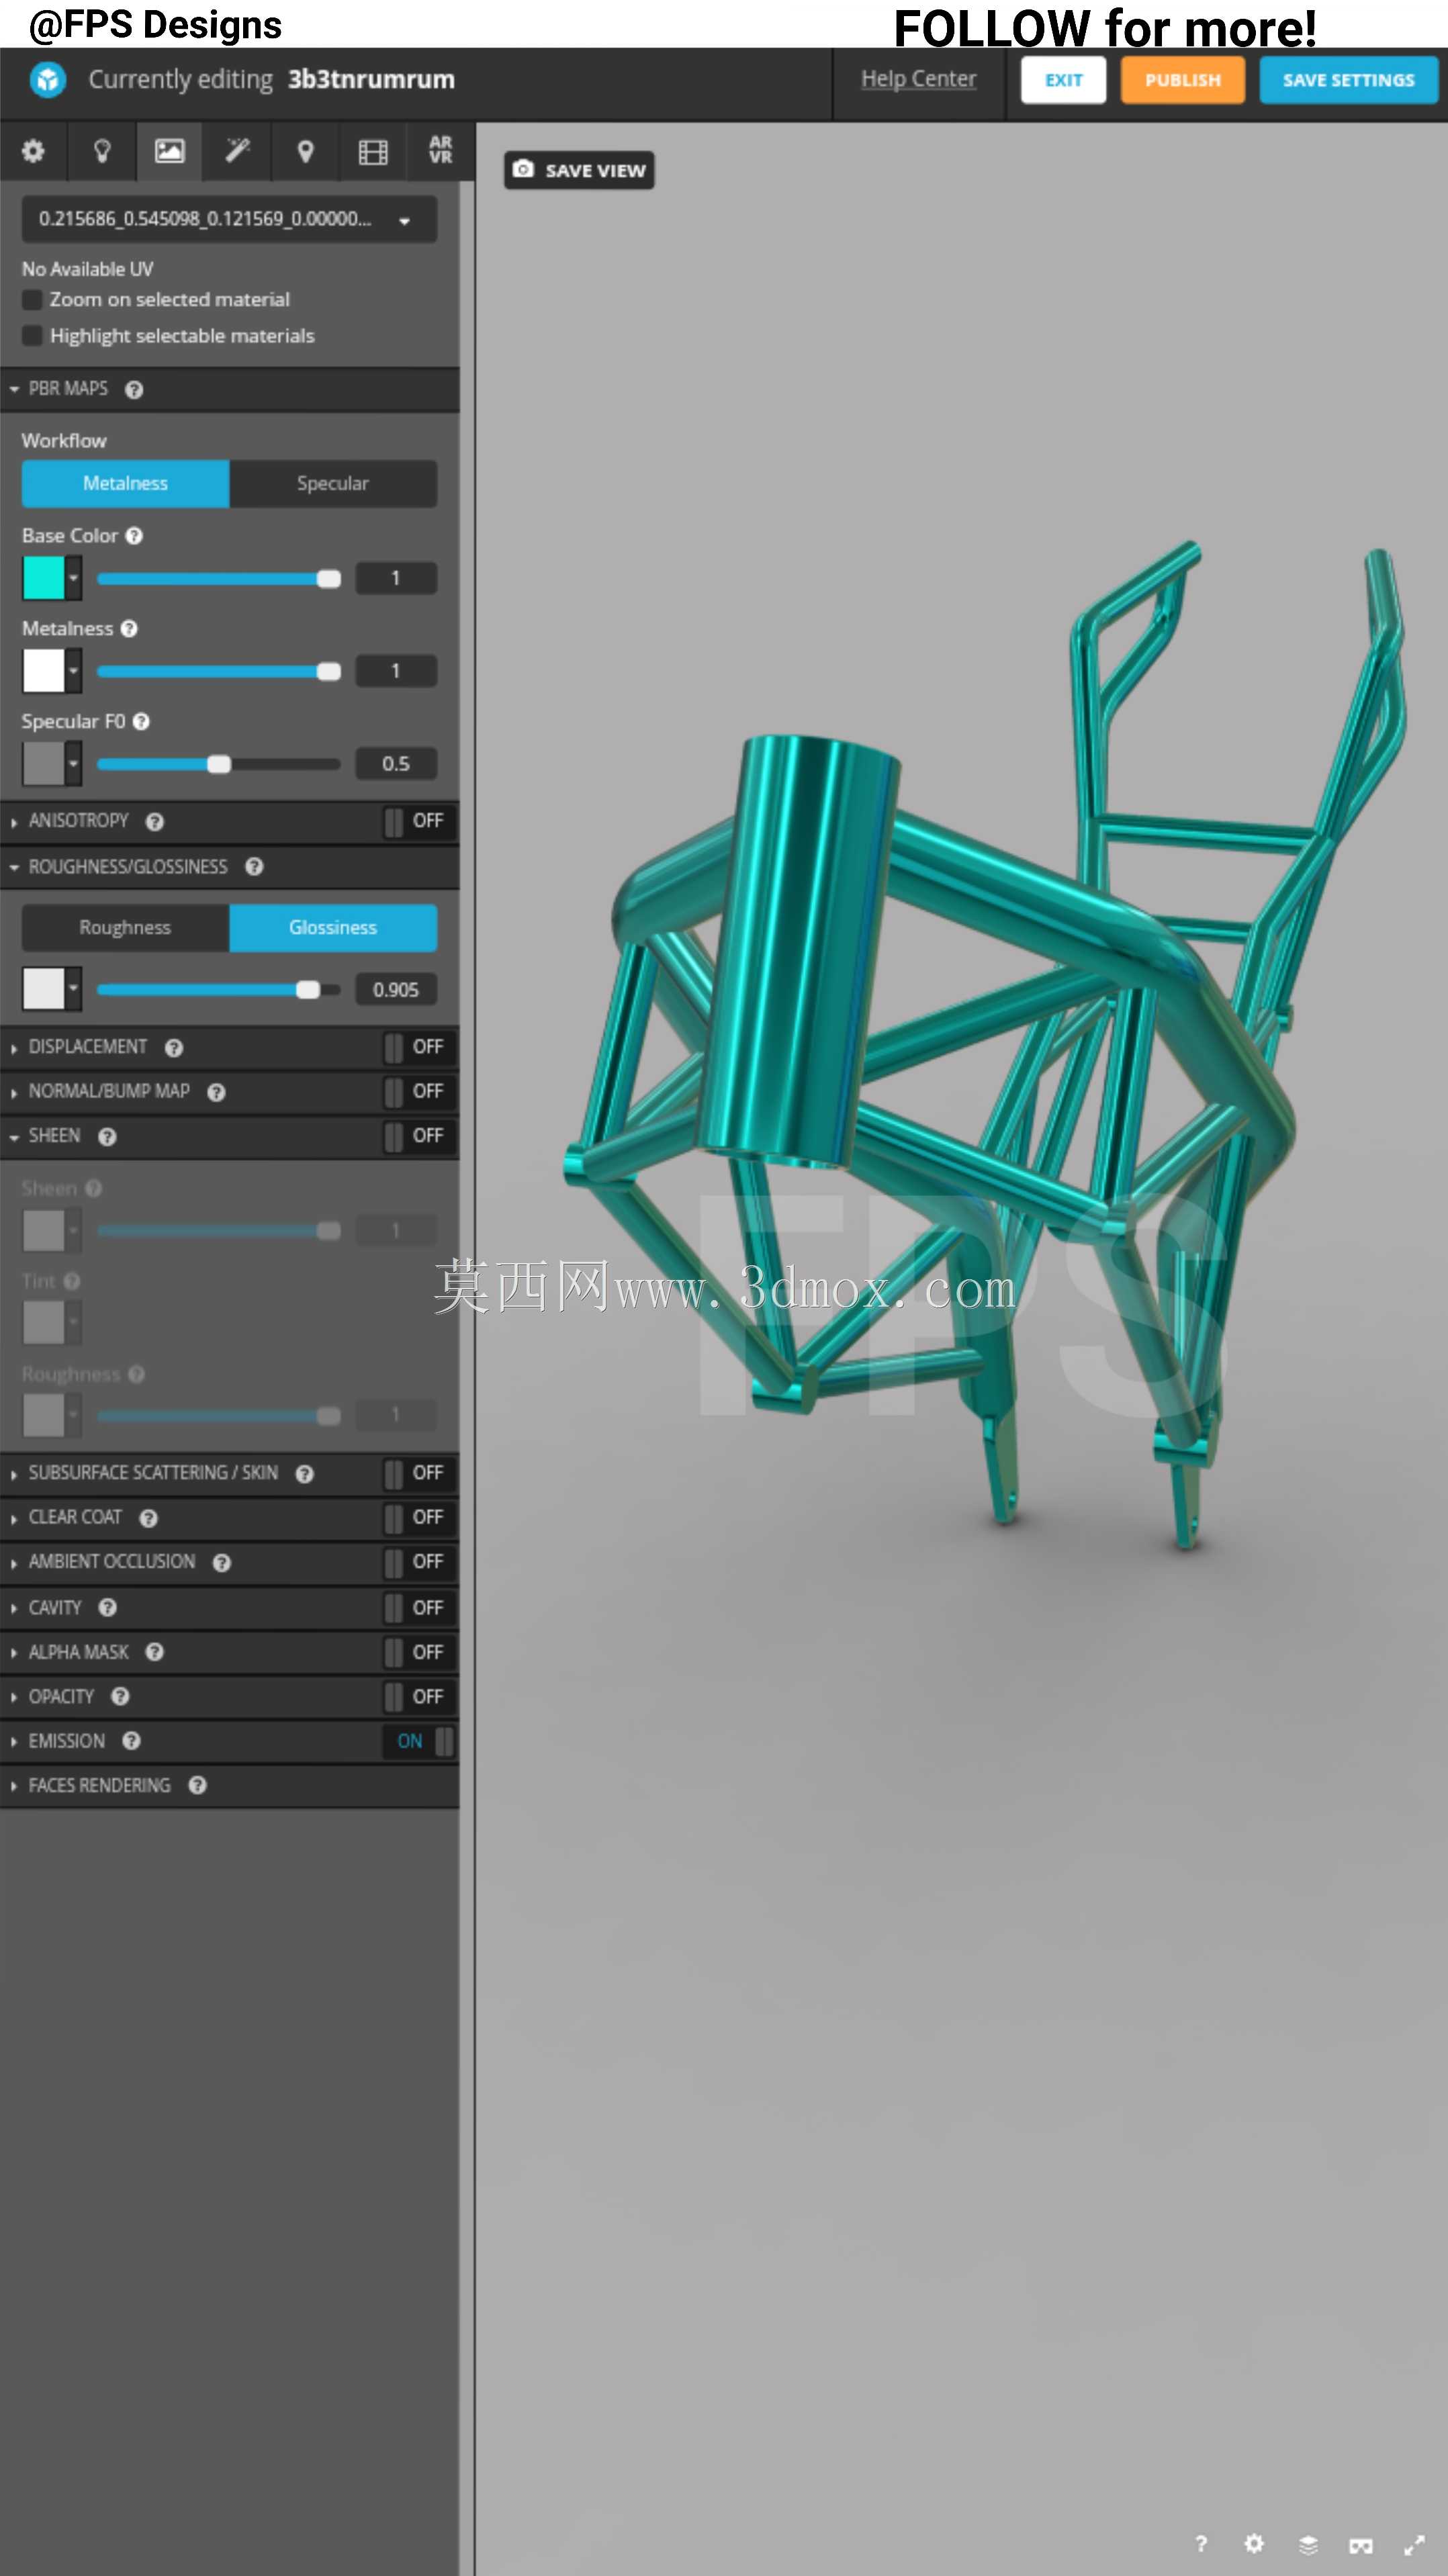Open the Metalness swatch dropdown arrow
1448x2576 pixels.
click(x=73, y=671)
